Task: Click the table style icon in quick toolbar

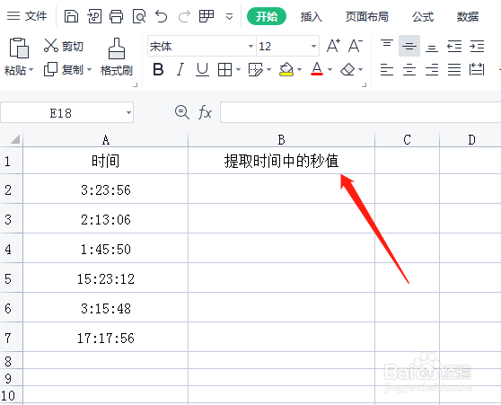Action: click(207, 16)
